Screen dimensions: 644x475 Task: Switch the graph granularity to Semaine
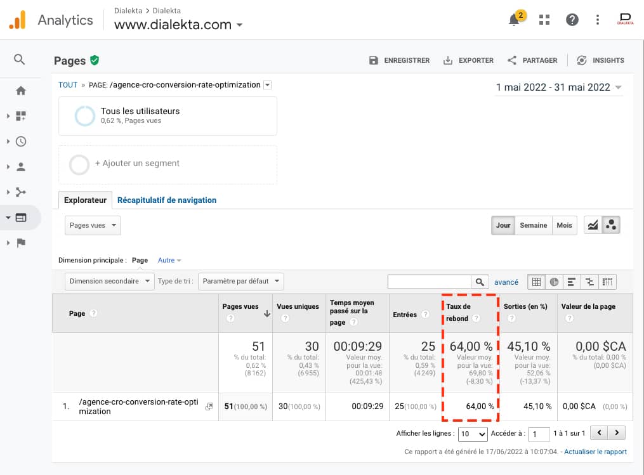click(x=534, y=225)
